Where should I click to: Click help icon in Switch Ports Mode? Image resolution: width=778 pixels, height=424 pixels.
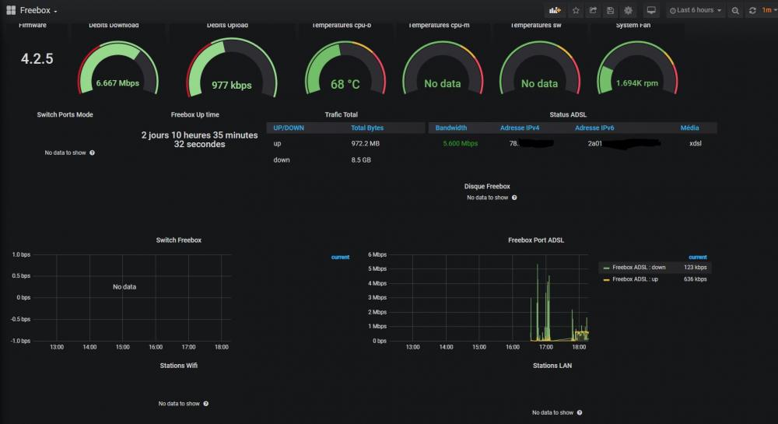[x=93, y=152]
